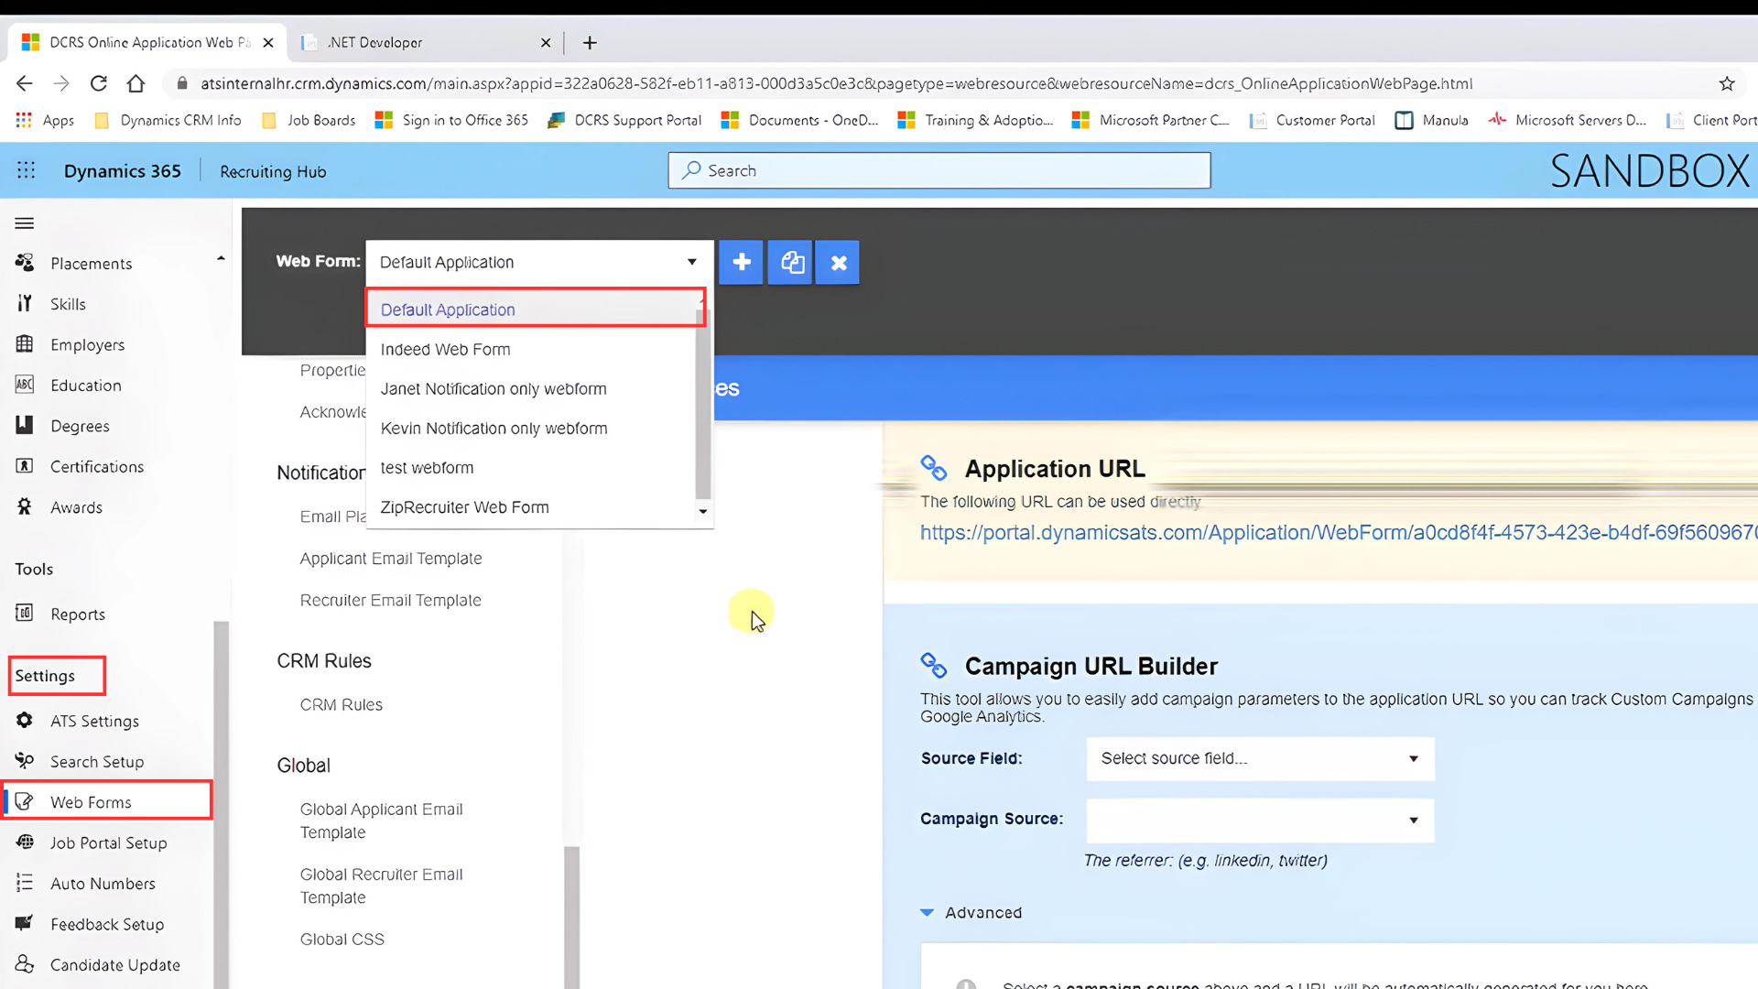Open Dynamics CRM Info bookmark folder
Viewport: 1758px width, 989px height.
coord(168,121)
